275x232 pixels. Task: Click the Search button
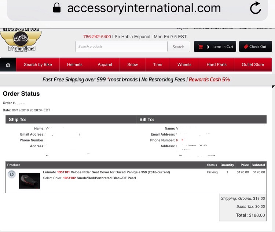(179, 47)
